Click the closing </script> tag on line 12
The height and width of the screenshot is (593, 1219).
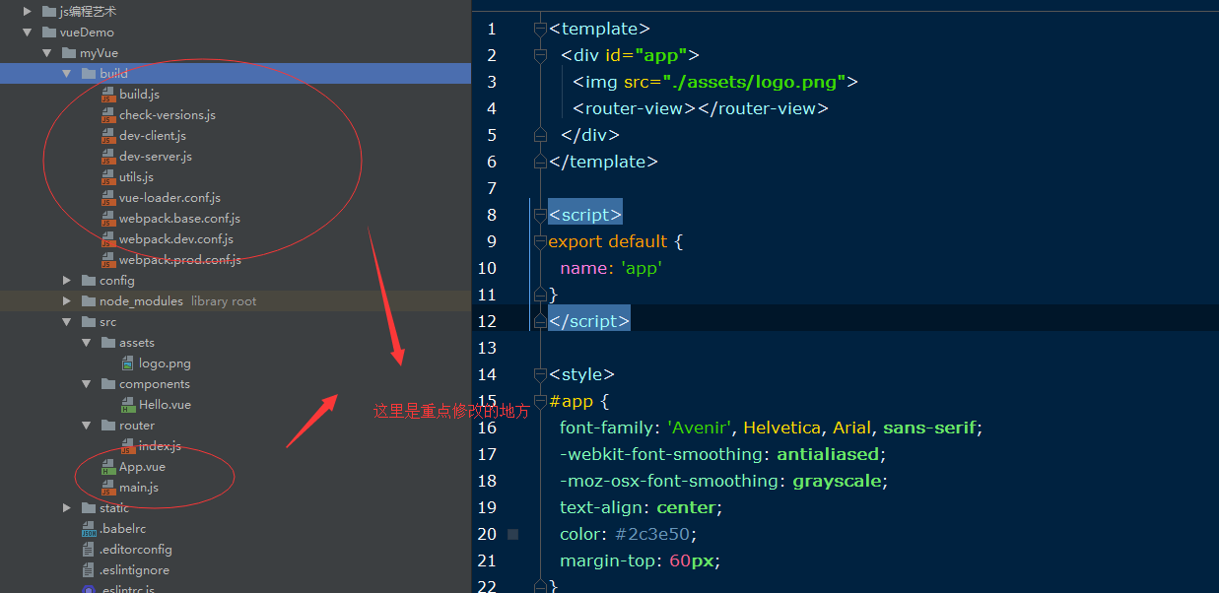tap(589, 321)
